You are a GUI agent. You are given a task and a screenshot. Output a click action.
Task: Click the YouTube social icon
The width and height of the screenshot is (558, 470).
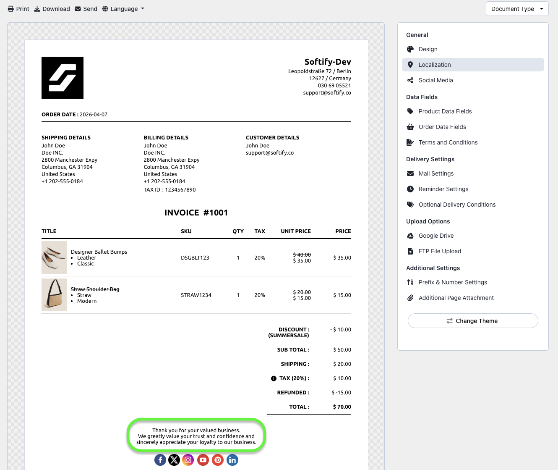click(x=203, y=460)
